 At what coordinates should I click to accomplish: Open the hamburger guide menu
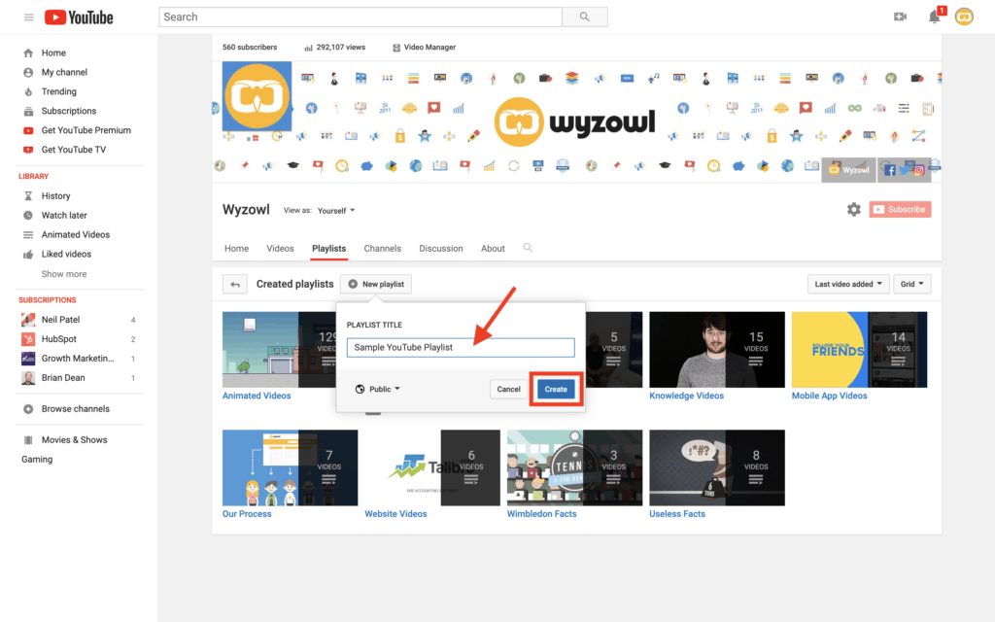tap(28, 17)
